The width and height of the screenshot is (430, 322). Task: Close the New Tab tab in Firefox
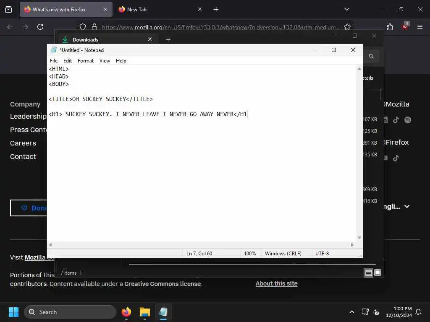[200, 9]
